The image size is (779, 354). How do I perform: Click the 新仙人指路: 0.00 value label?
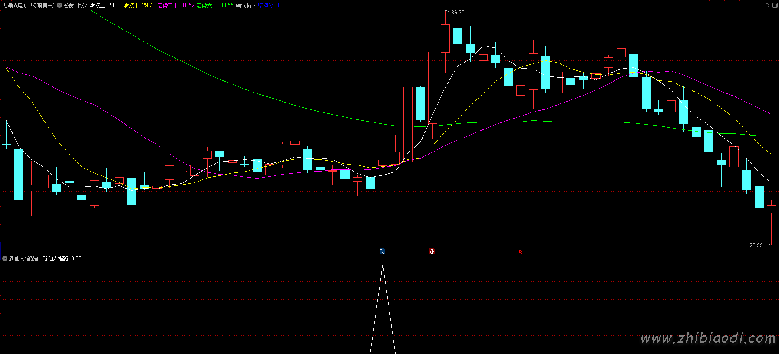[62, 258]
